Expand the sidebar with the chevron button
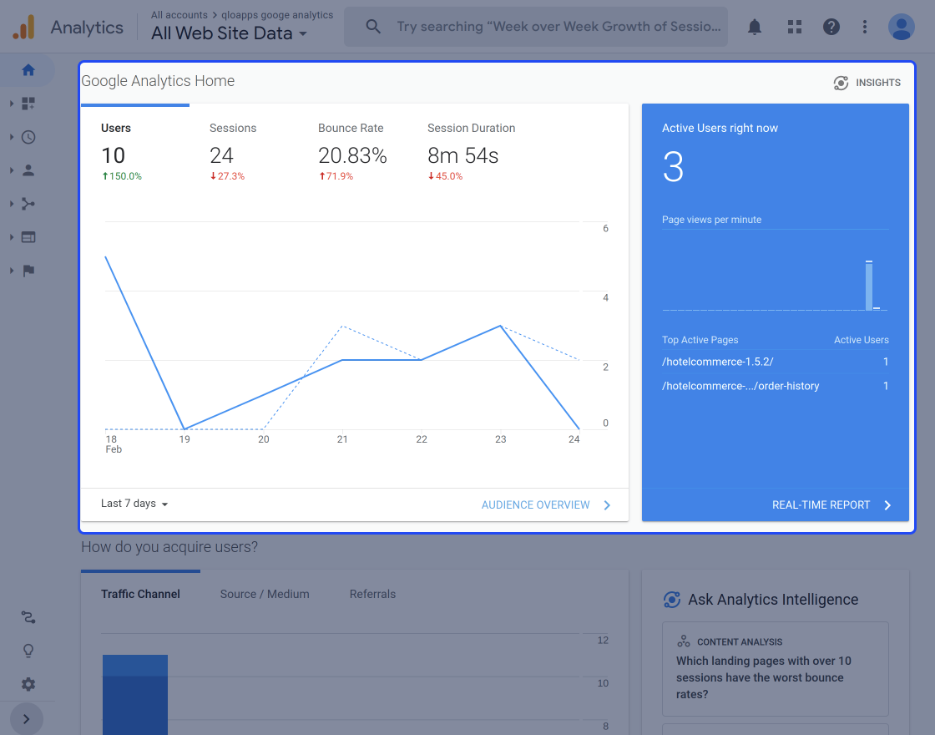The height and width of the screenshot is (735, 935). click(x=26, y=719)
